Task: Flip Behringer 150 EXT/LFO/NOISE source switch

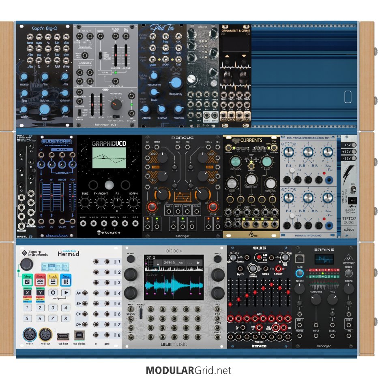Action: click(100, 55)
